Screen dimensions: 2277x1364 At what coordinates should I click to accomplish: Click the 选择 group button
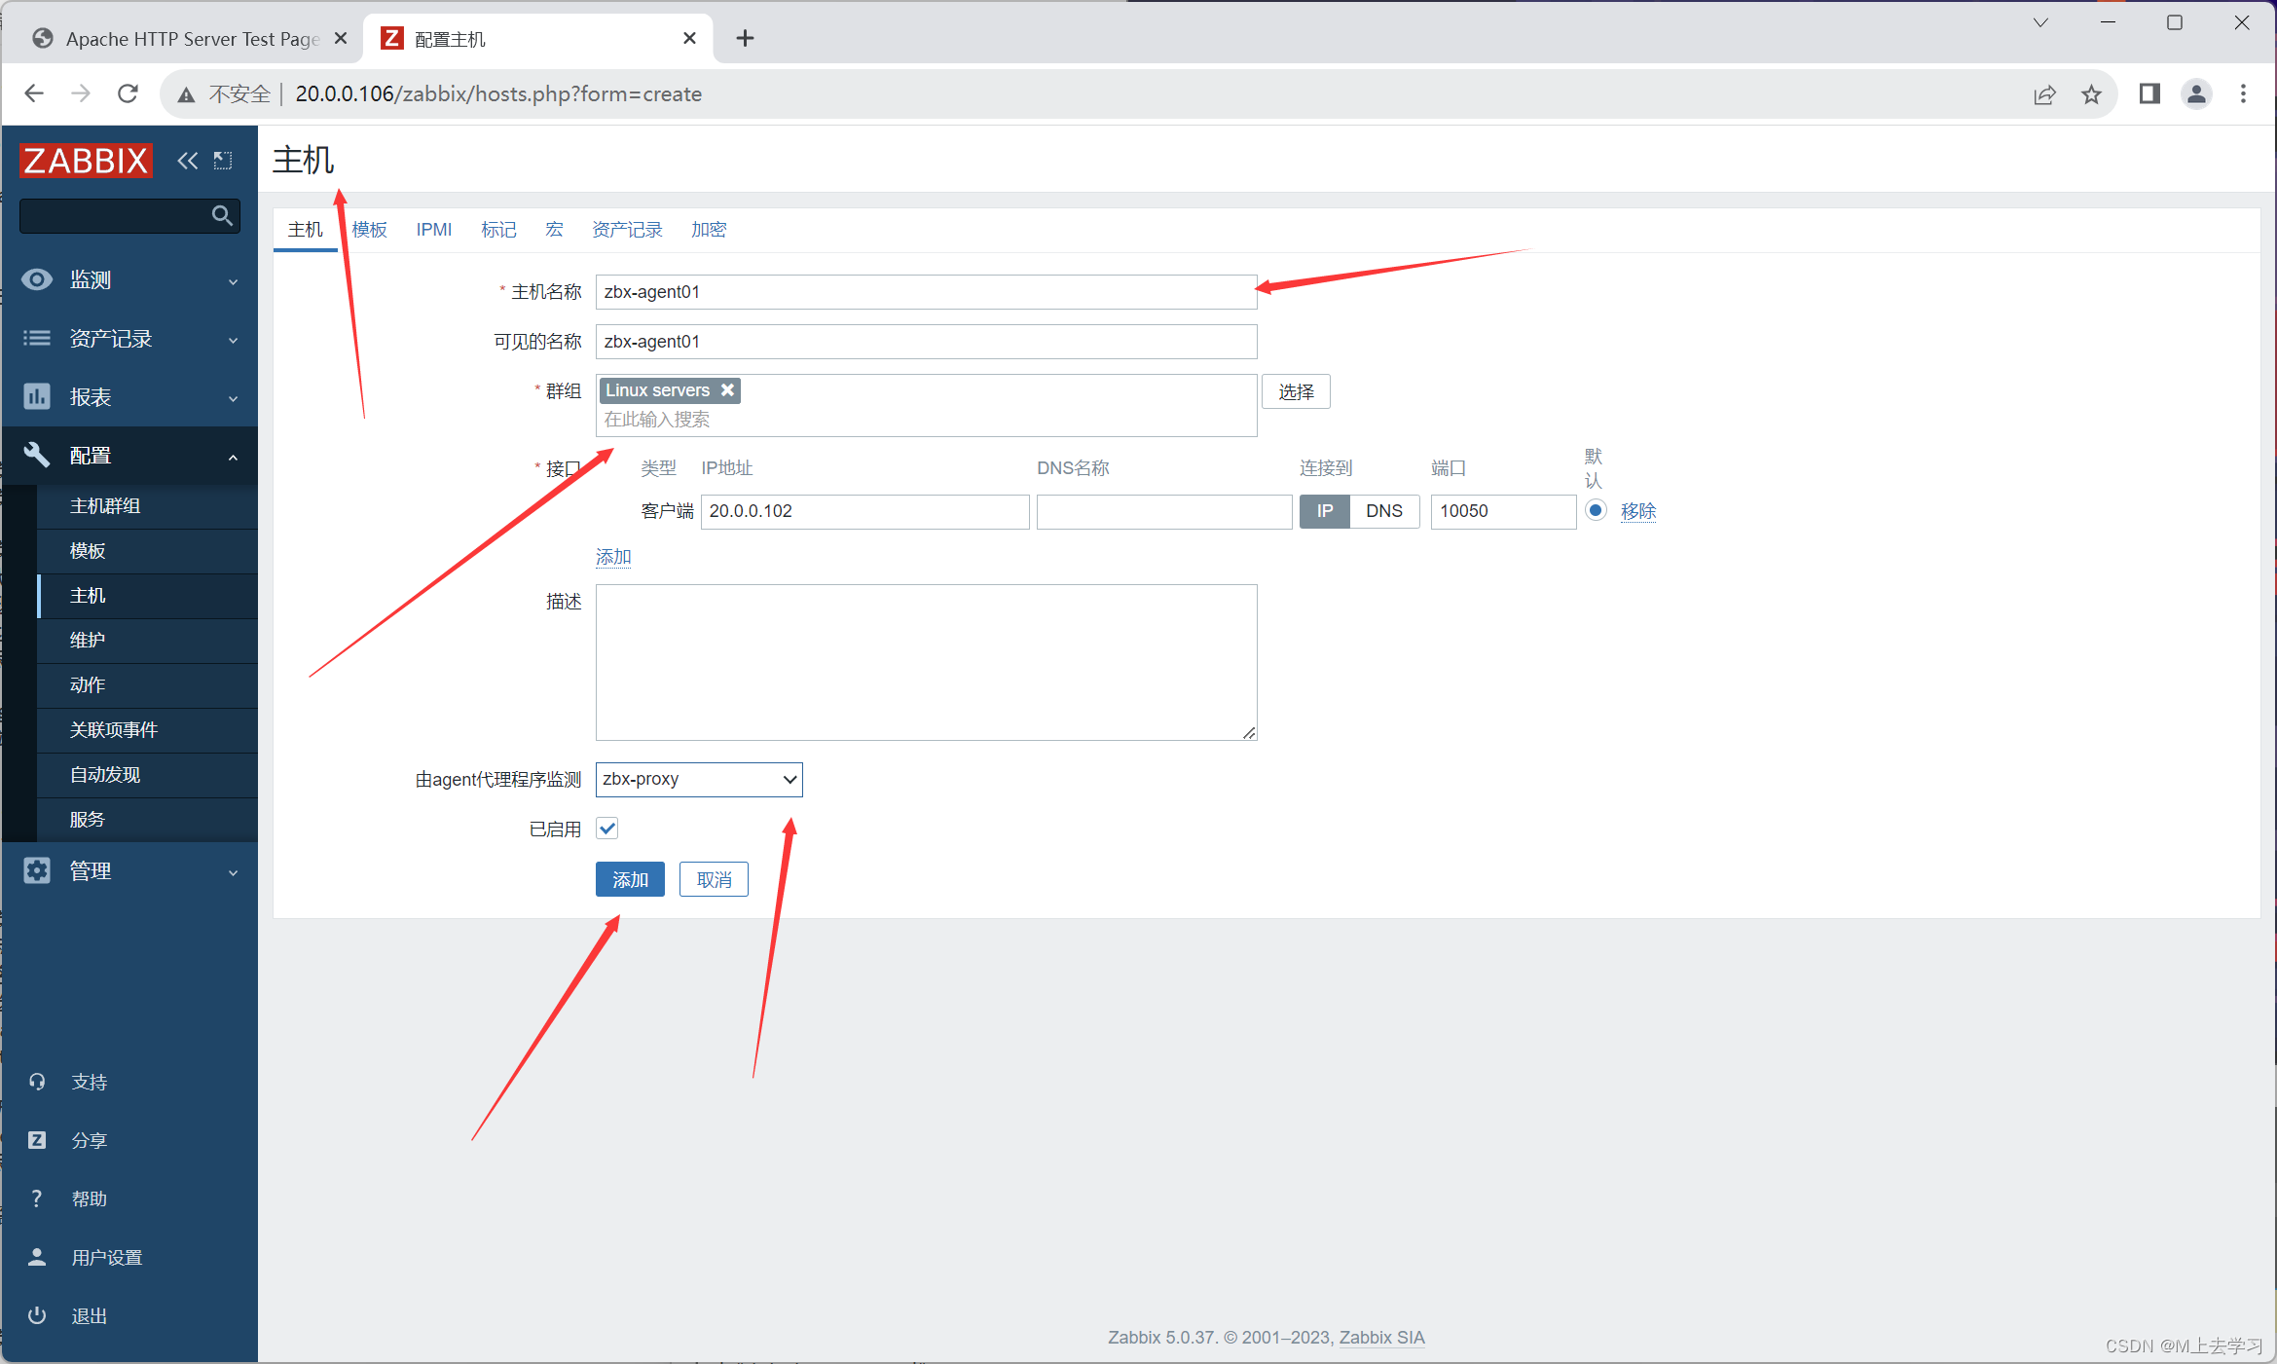[1296, 391]
